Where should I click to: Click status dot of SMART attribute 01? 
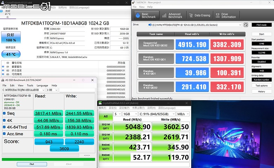[x=3, y=67]
